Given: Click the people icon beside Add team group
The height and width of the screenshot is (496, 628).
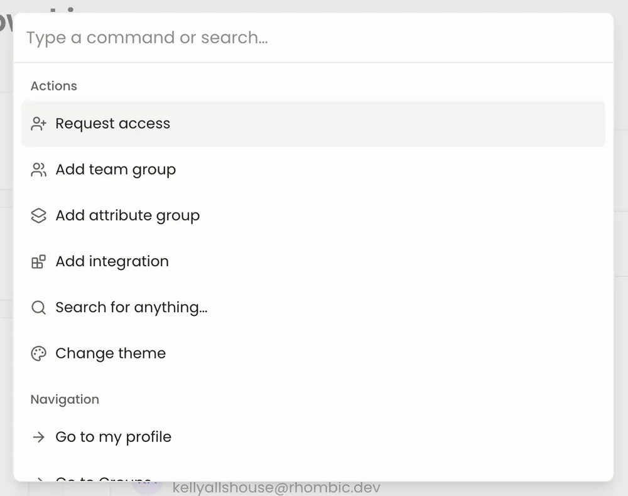Looking at the screenshot, I should pos(39,170).
